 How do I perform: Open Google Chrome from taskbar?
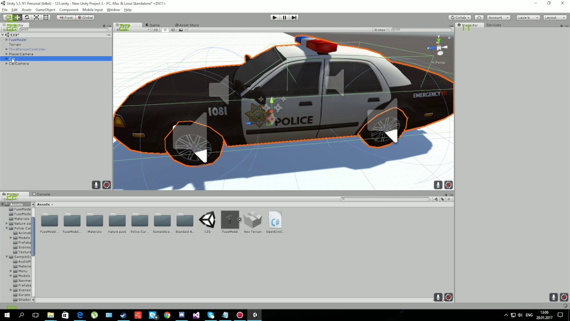[167, 315]
